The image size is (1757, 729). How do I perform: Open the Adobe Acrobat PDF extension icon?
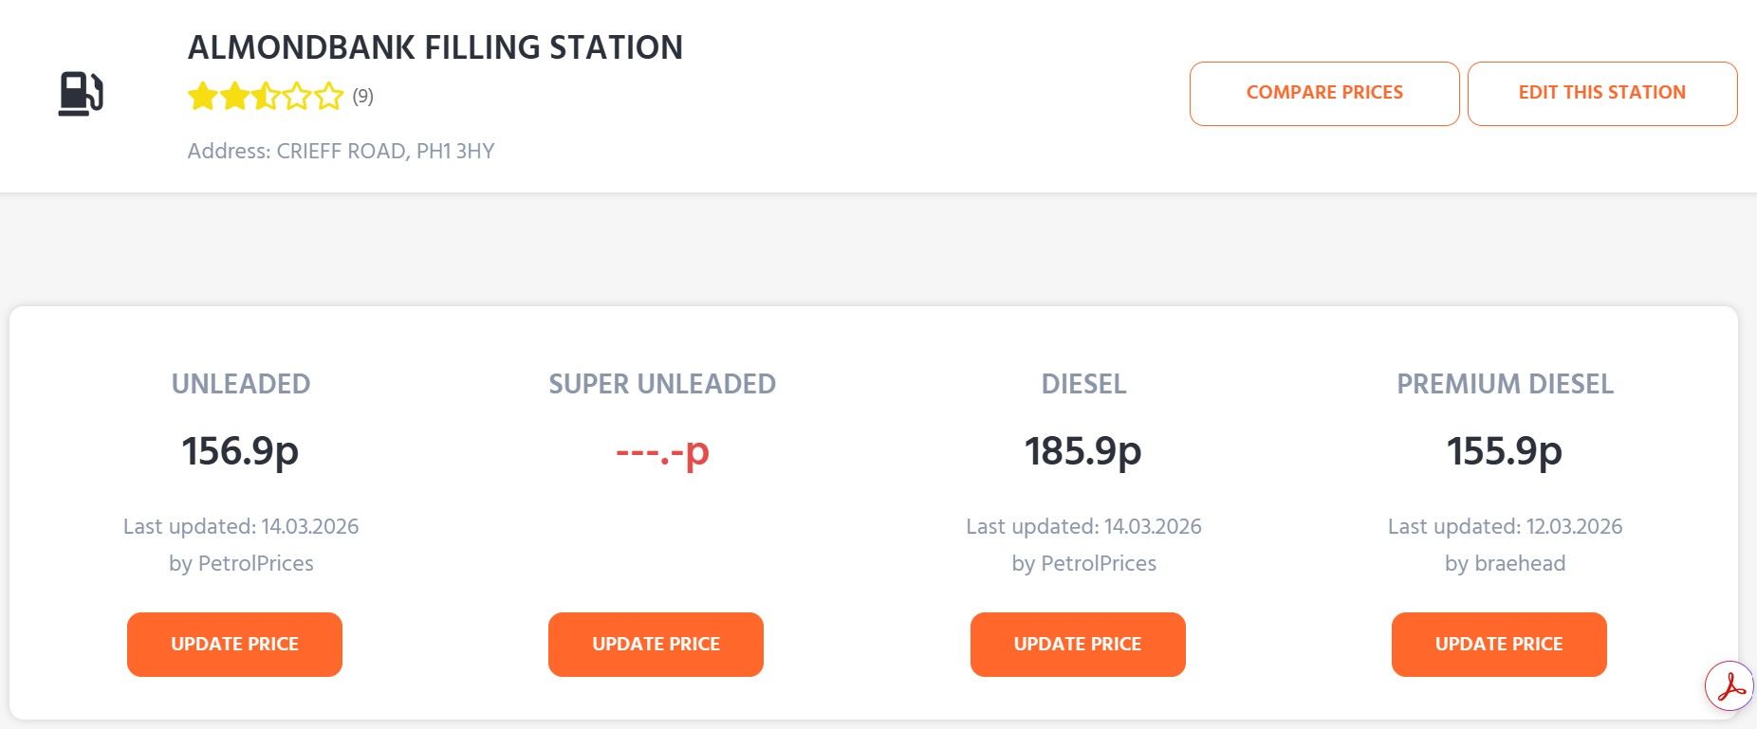point(1729,685)
